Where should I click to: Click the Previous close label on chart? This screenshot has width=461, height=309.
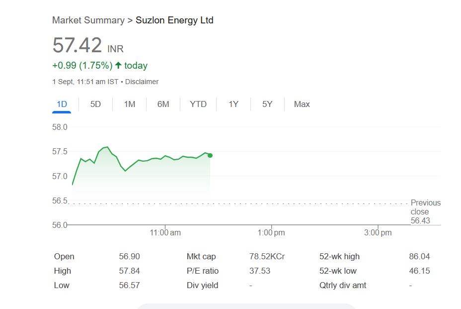425,207
